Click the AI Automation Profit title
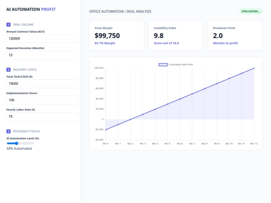 click(31, 10)
